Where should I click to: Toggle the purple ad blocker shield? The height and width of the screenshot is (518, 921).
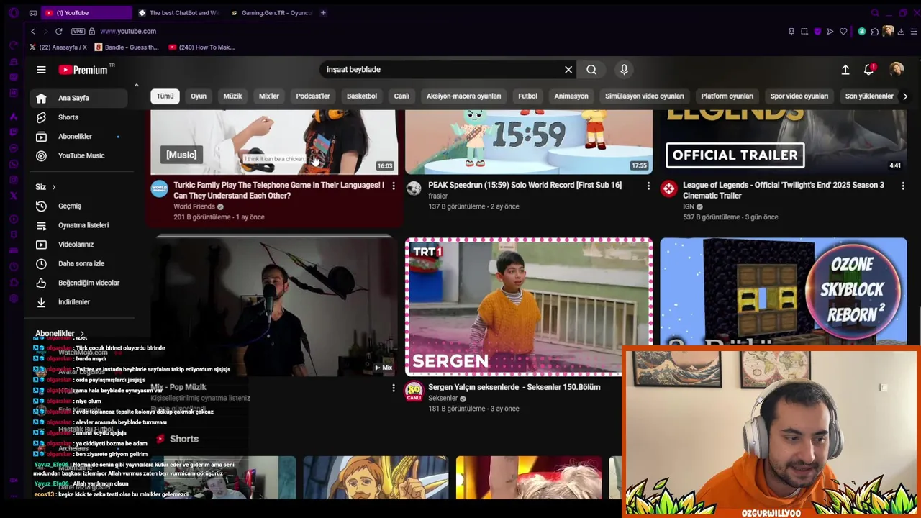point(817,32)
